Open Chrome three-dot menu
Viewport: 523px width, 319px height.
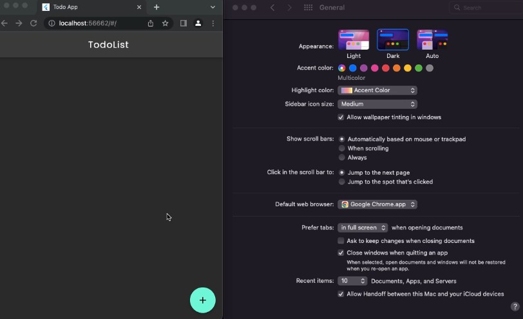[213, 23]
